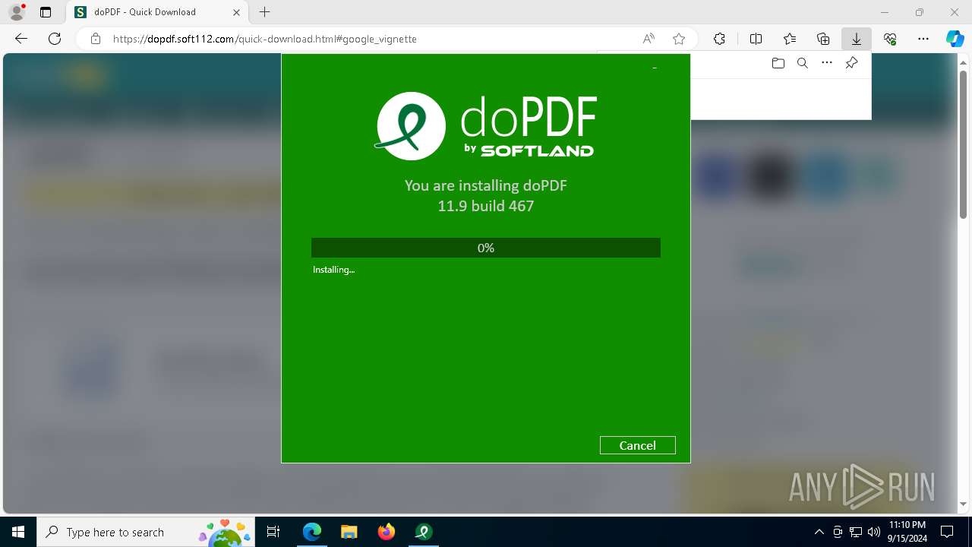Open the Extensions puzzle icon
The image size is (972, 547).
(719, 39)
